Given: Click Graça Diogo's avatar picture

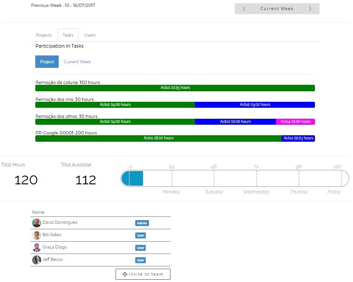Looking at the screenshot, I should coord(37,248).
